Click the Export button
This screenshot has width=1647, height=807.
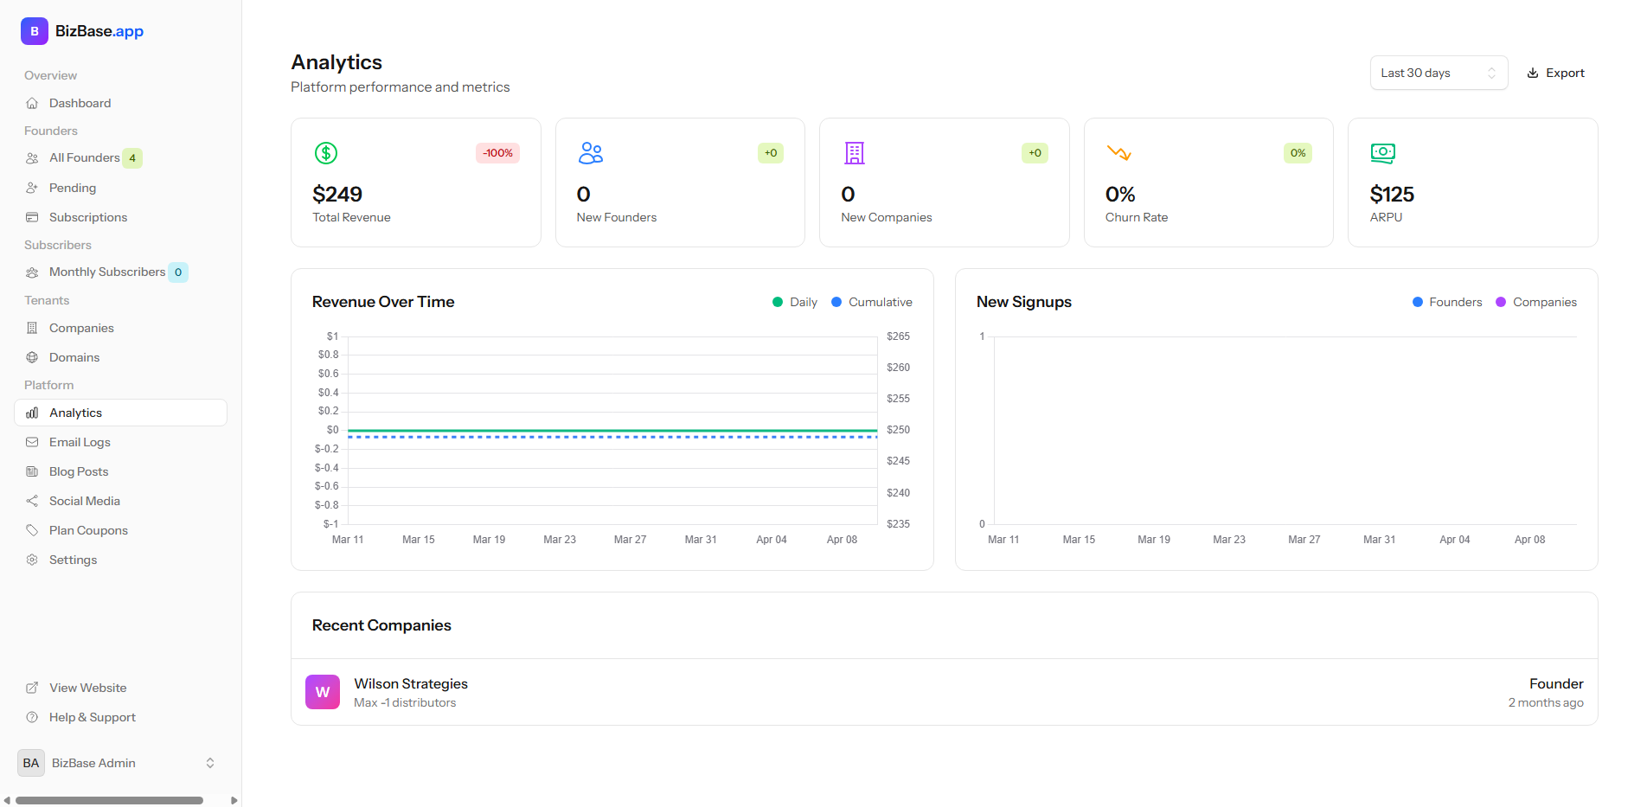coord(1555,73)
